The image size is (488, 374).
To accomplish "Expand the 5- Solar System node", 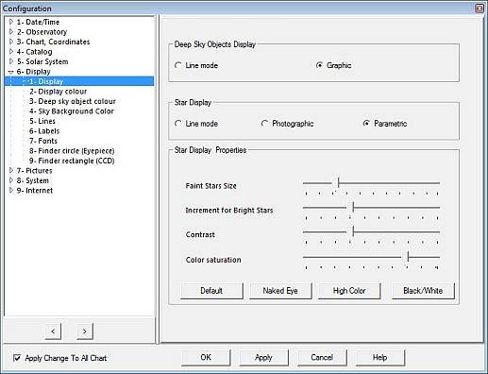I will click(x=11, y=61).
